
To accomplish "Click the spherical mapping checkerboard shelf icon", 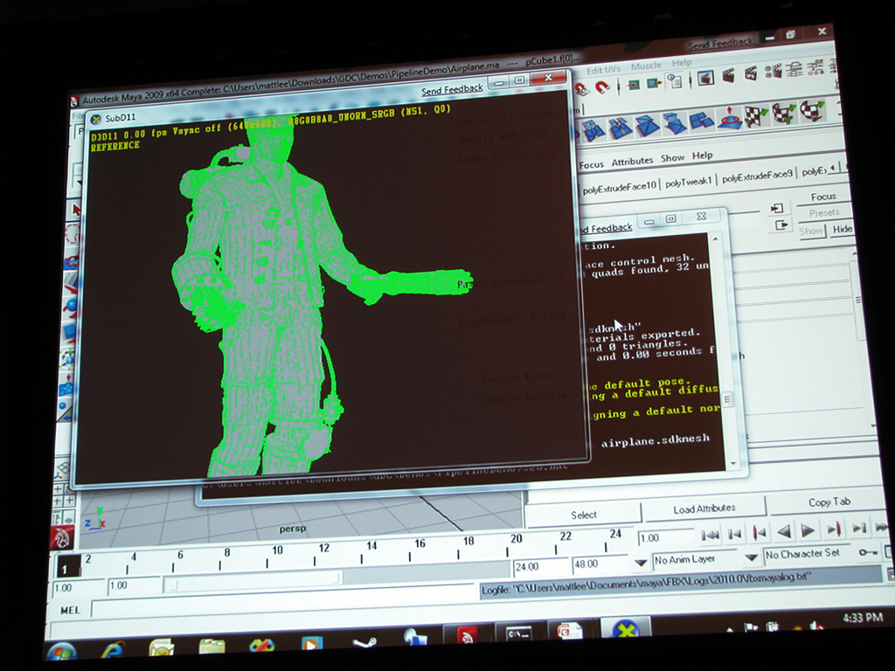I will (812, 110).
